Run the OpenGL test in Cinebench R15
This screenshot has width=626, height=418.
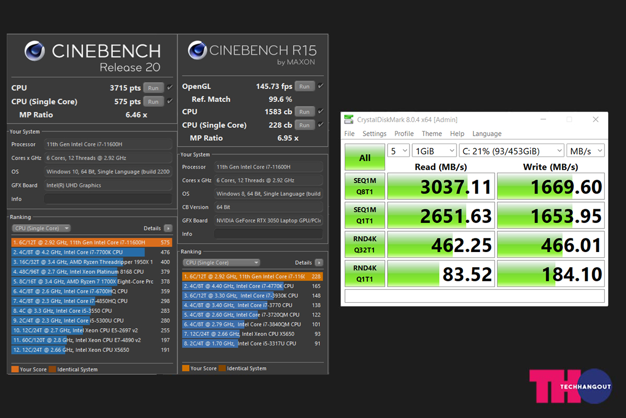point(305,87)
